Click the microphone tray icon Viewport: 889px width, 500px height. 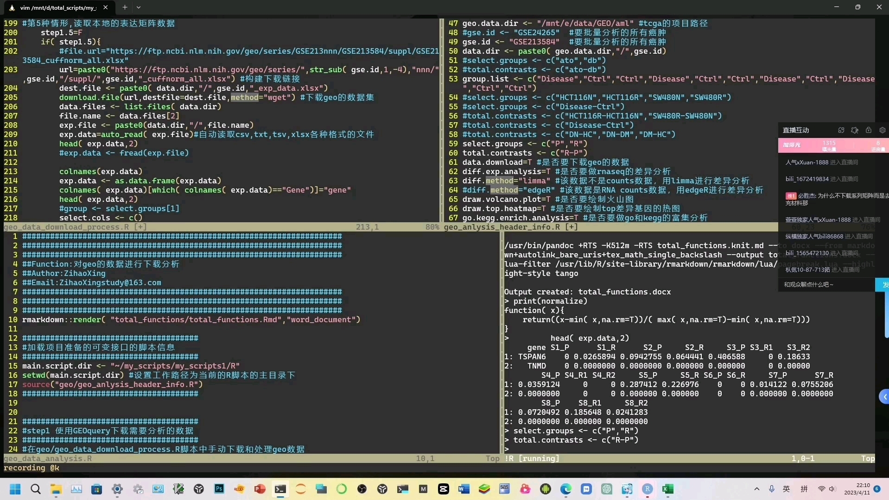[x=772, y=489]
